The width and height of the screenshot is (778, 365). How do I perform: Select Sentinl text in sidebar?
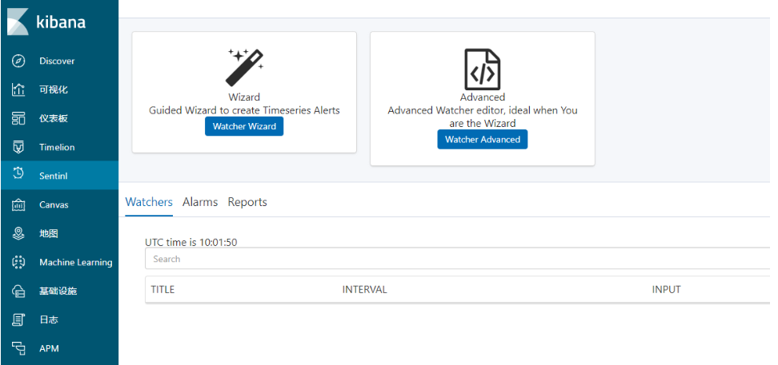coord(54,176)
